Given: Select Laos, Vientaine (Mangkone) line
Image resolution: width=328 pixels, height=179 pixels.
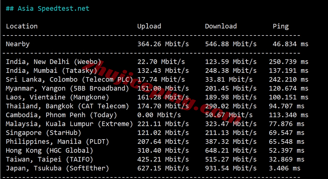Looking at the screenshot, I should [157, 97].
